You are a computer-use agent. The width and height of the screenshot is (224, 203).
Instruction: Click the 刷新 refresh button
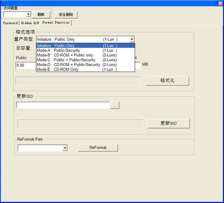(41, 15)
